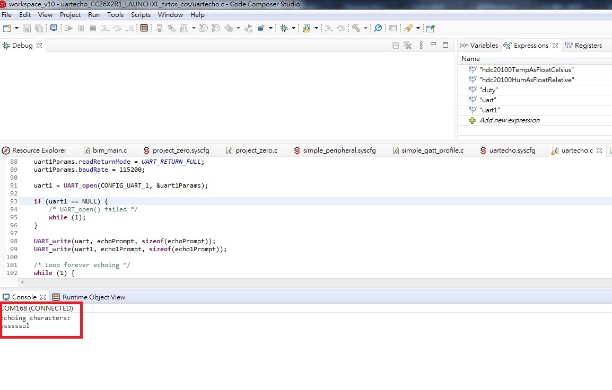
Task: Click the Remove All Terminated Launches icon
Action: point(408,46)
